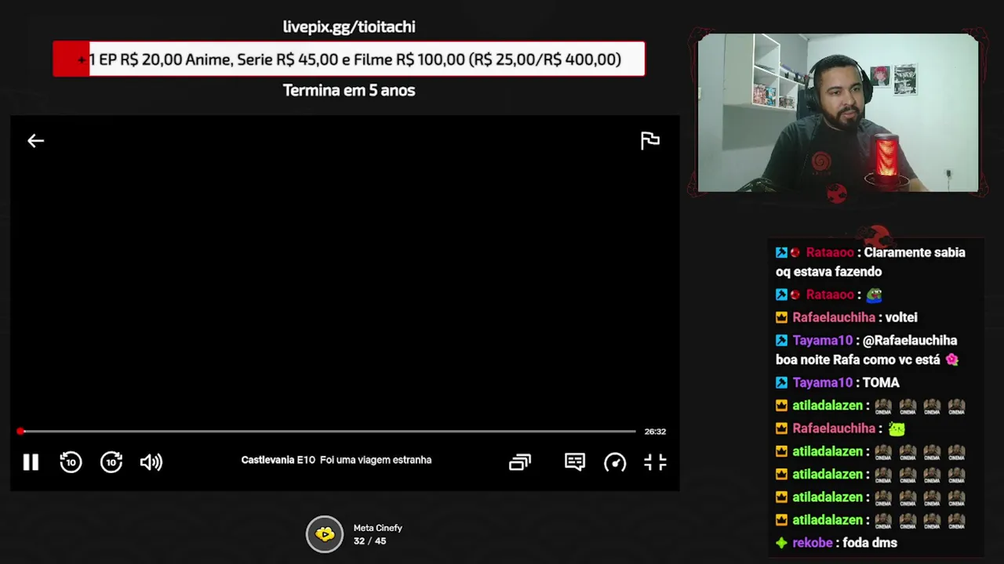
Task: Click the streamer webcam feed
Action: pyautogui.click(x=838, y=113)
